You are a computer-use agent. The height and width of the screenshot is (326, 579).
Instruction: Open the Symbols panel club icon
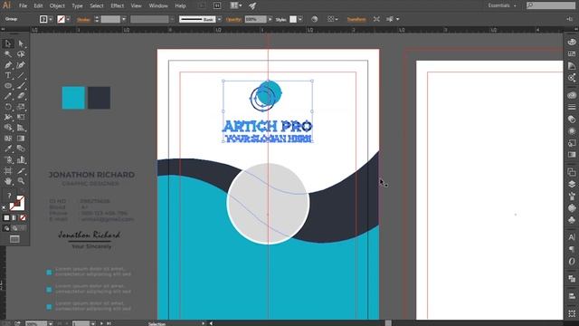tap(572, 219)
